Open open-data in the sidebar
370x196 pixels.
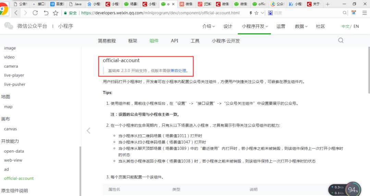point(14,151)
